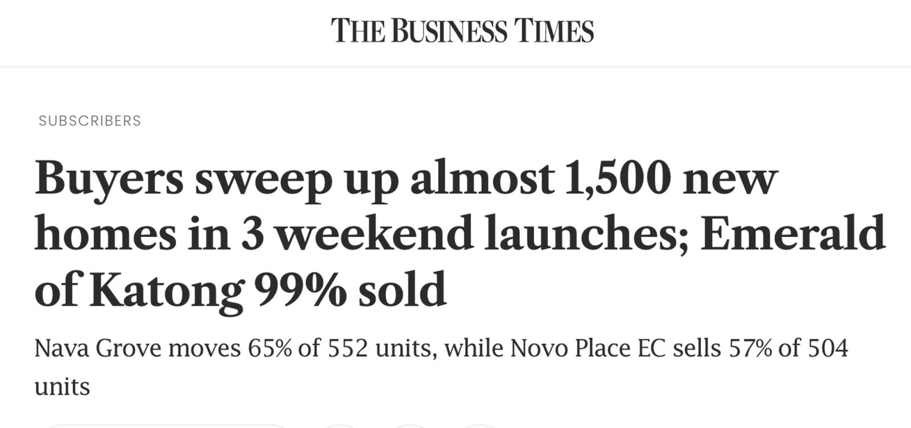The width and height of the screenshot is (911, 428).
Task: Click the word 'THE' in the masthead
Action: tap(357, 31)
